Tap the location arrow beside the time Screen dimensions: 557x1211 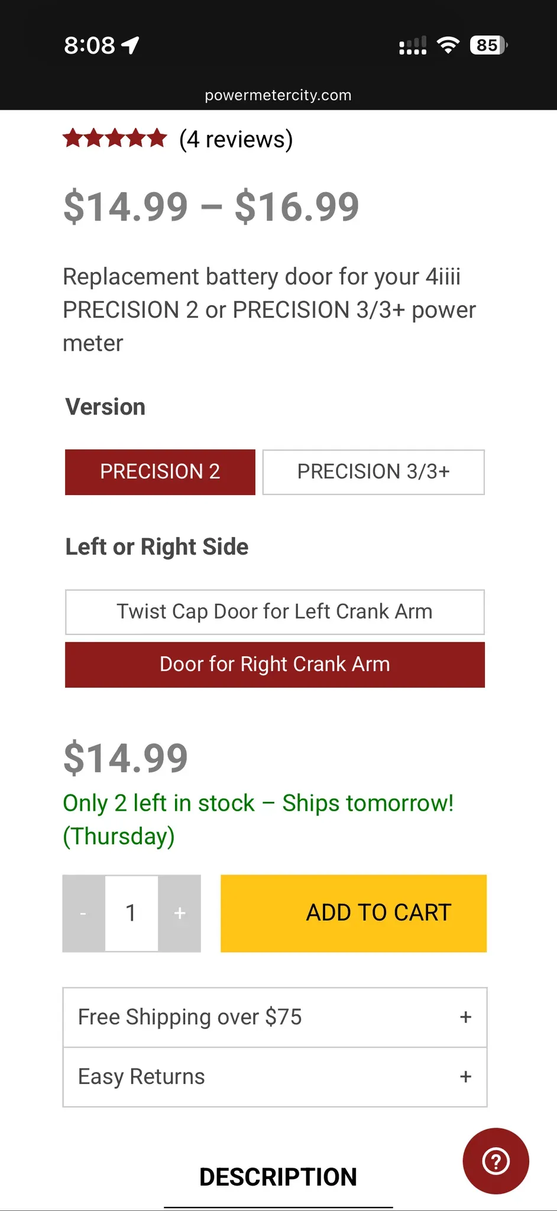[x=130, y=45]
